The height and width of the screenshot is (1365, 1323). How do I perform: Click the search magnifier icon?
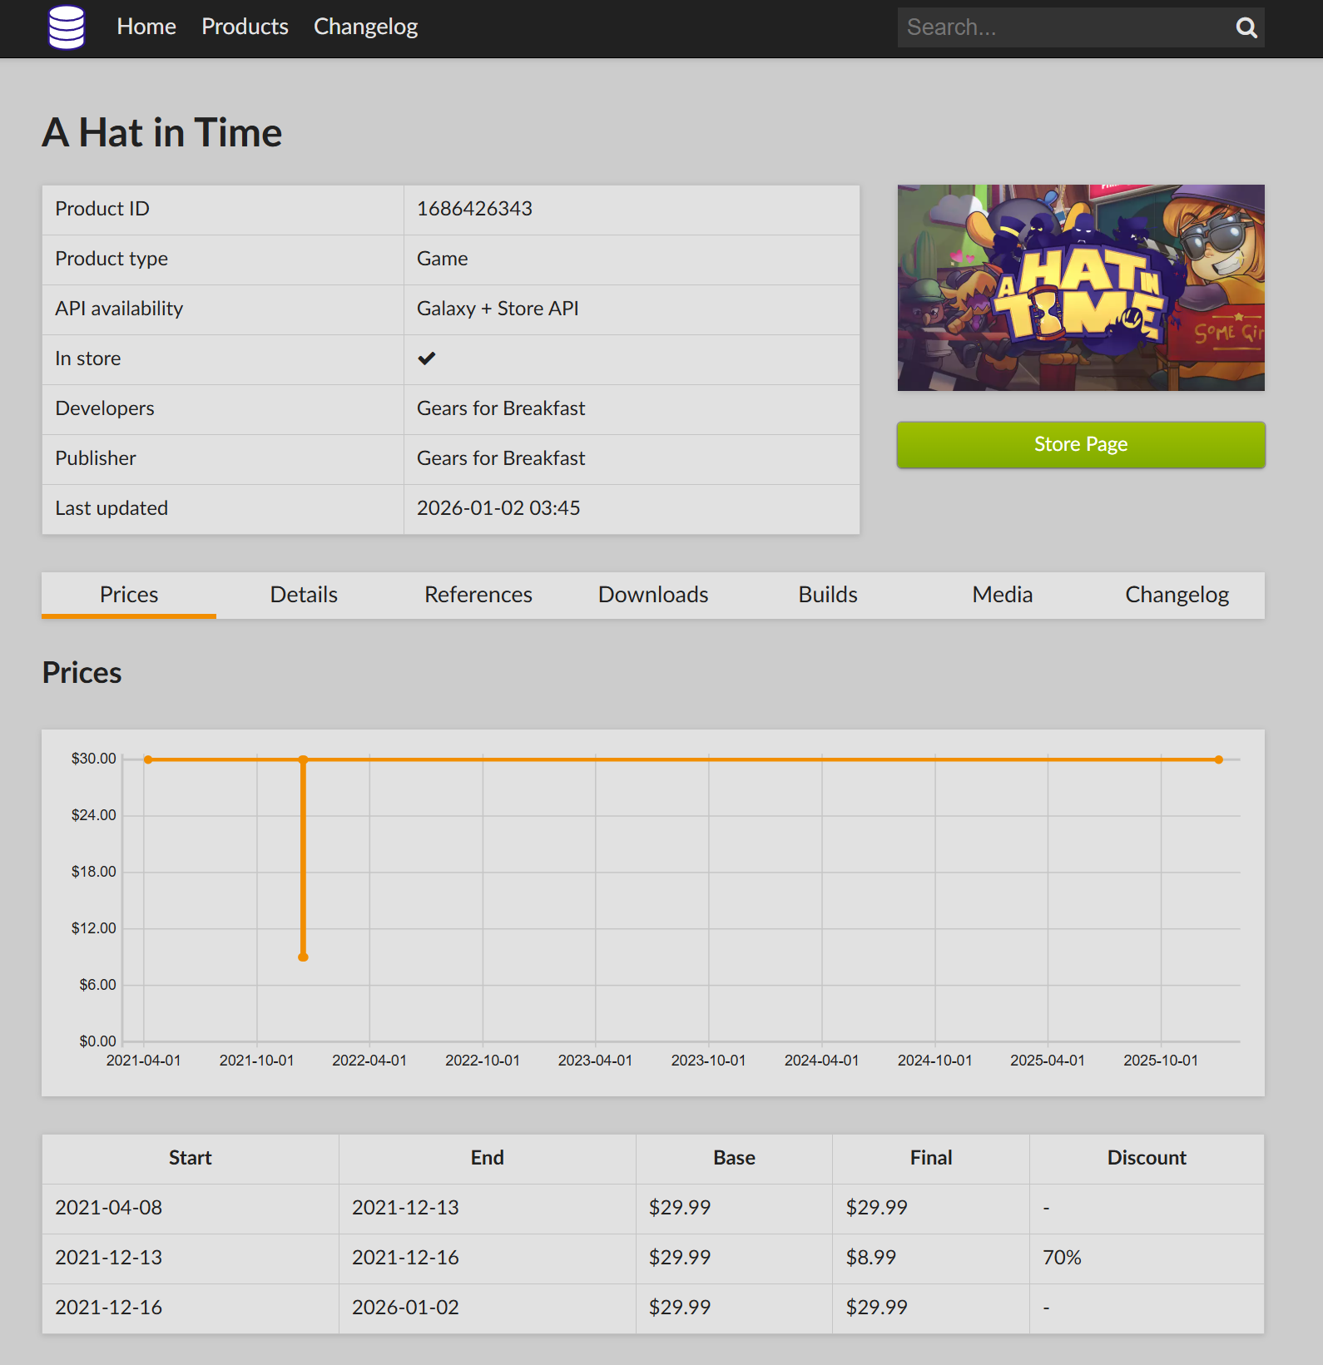(x=1246, y=27)
